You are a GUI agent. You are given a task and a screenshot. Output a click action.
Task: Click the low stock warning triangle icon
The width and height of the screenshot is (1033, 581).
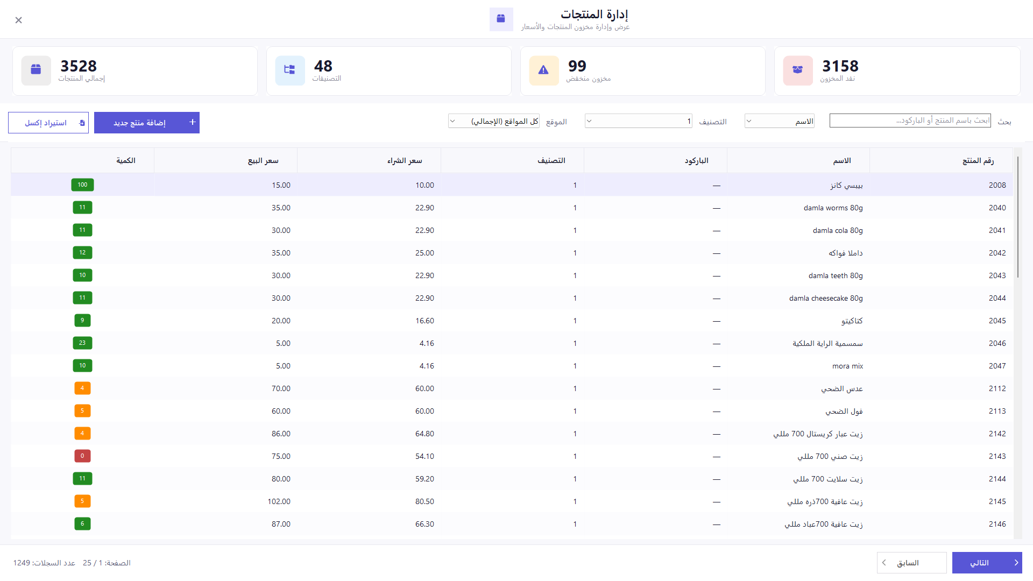(x=543, y=70)
